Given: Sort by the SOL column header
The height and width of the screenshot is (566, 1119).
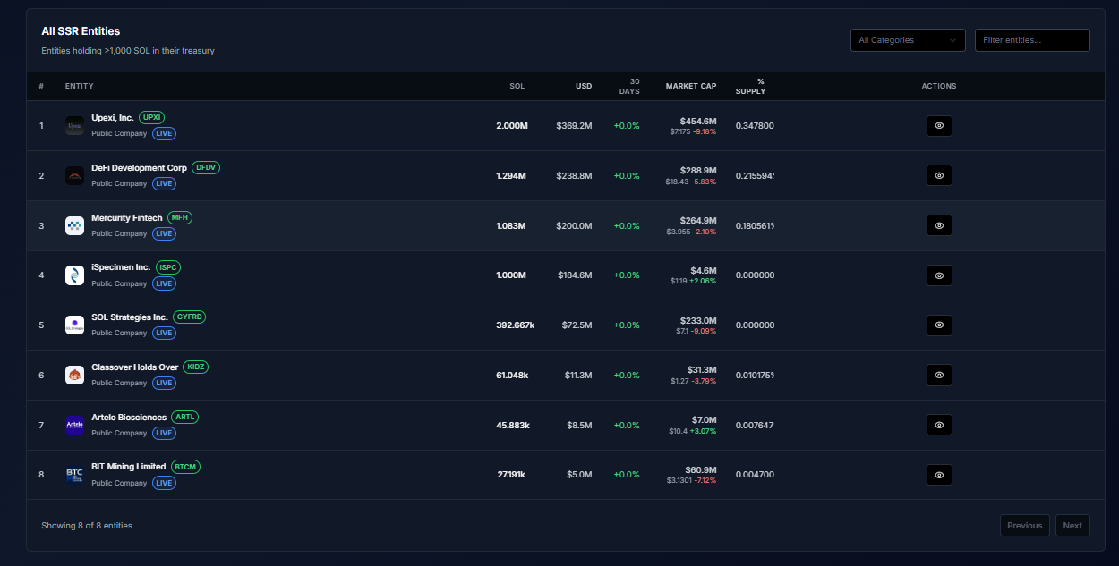Looking at the screenshot, I should [x=517, y=87].
